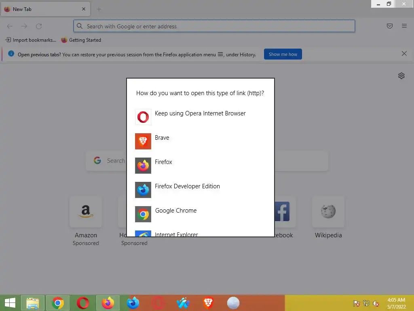Select Internet Explorer icon in dialog
Screen dimensions: 414x311
click(x=143, y=234)
